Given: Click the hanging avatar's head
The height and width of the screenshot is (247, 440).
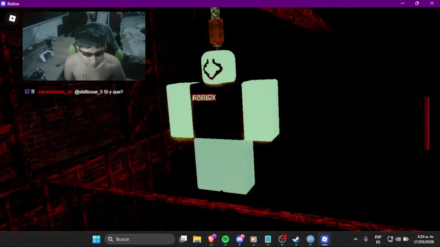Looking at the screenshot, I should [x=219, y=67].
